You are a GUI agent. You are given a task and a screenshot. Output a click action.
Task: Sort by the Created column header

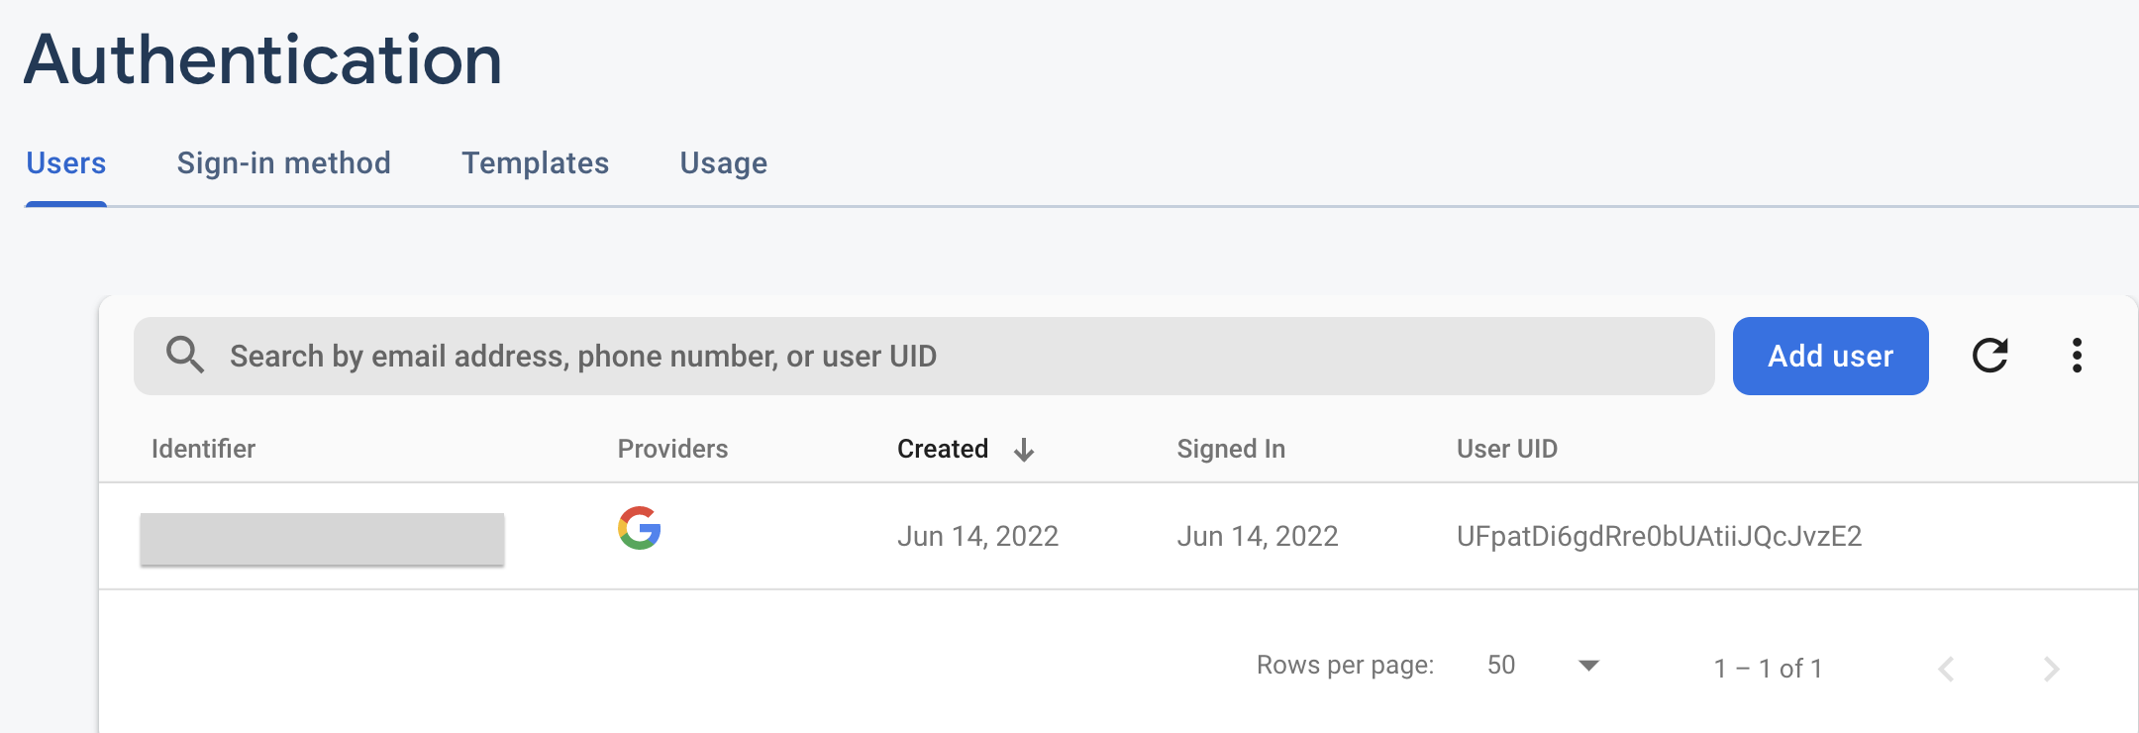point(943,449)
